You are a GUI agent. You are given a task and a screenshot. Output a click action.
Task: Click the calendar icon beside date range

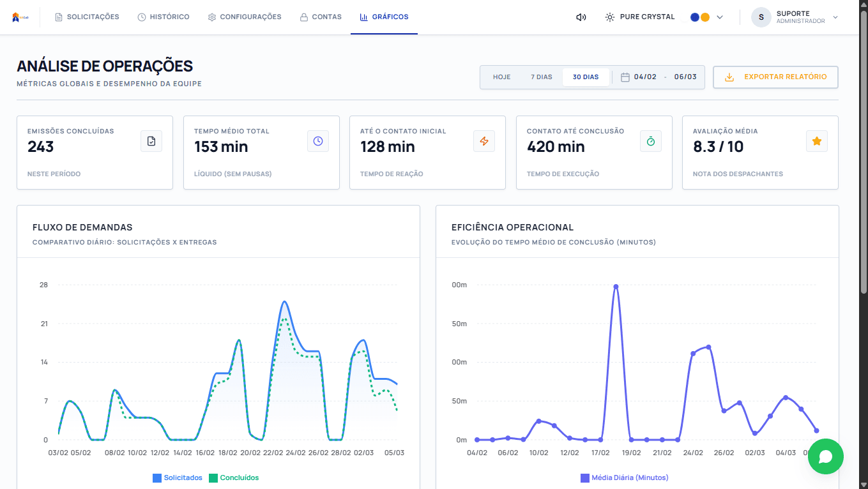(x=625, y=77)
